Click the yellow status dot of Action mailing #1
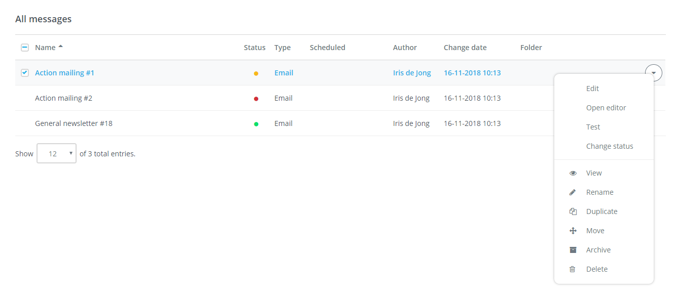 pos(256,73)
